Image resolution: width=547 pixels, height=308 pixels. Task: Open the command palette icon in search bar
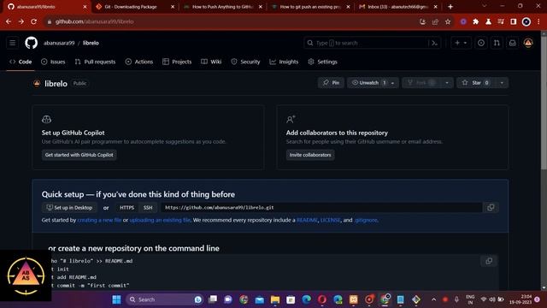(x=434, y=43)
